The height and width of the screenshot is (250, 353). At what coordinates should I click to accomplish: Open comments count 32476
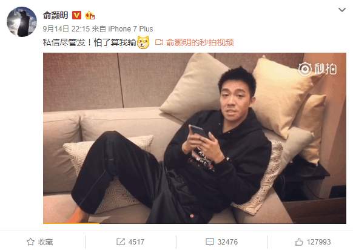pyautogui.click(x=227, y=242)
